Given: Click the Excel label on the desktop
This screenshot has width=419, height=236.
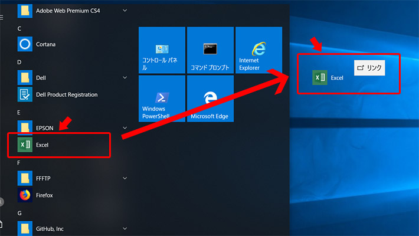Looking at the screenshot, I should pyautogui.click(x=337, y=78).
